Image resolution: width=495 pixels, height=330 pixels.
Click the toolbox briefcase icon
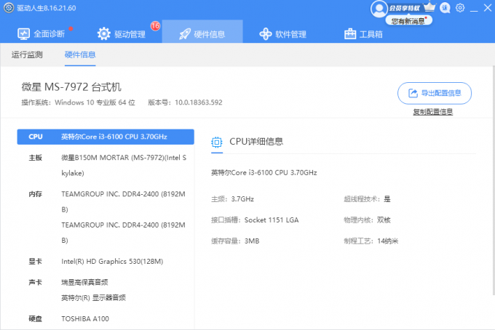(x=350, y=33)
